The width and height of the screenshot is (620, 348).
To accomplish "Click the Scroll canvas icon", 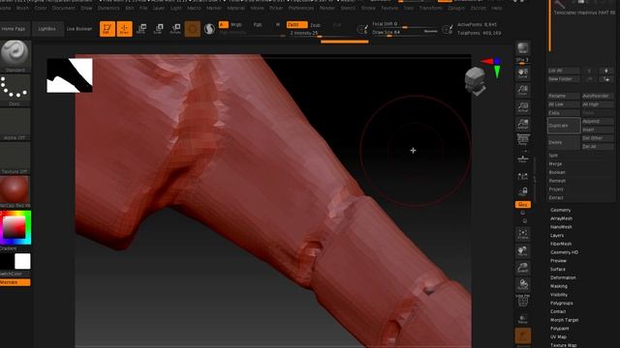I will [523, 73].
